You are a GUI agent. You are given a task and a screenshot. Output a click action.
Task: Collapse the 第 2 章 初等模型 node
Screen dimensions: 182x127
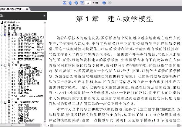[2, 65]
